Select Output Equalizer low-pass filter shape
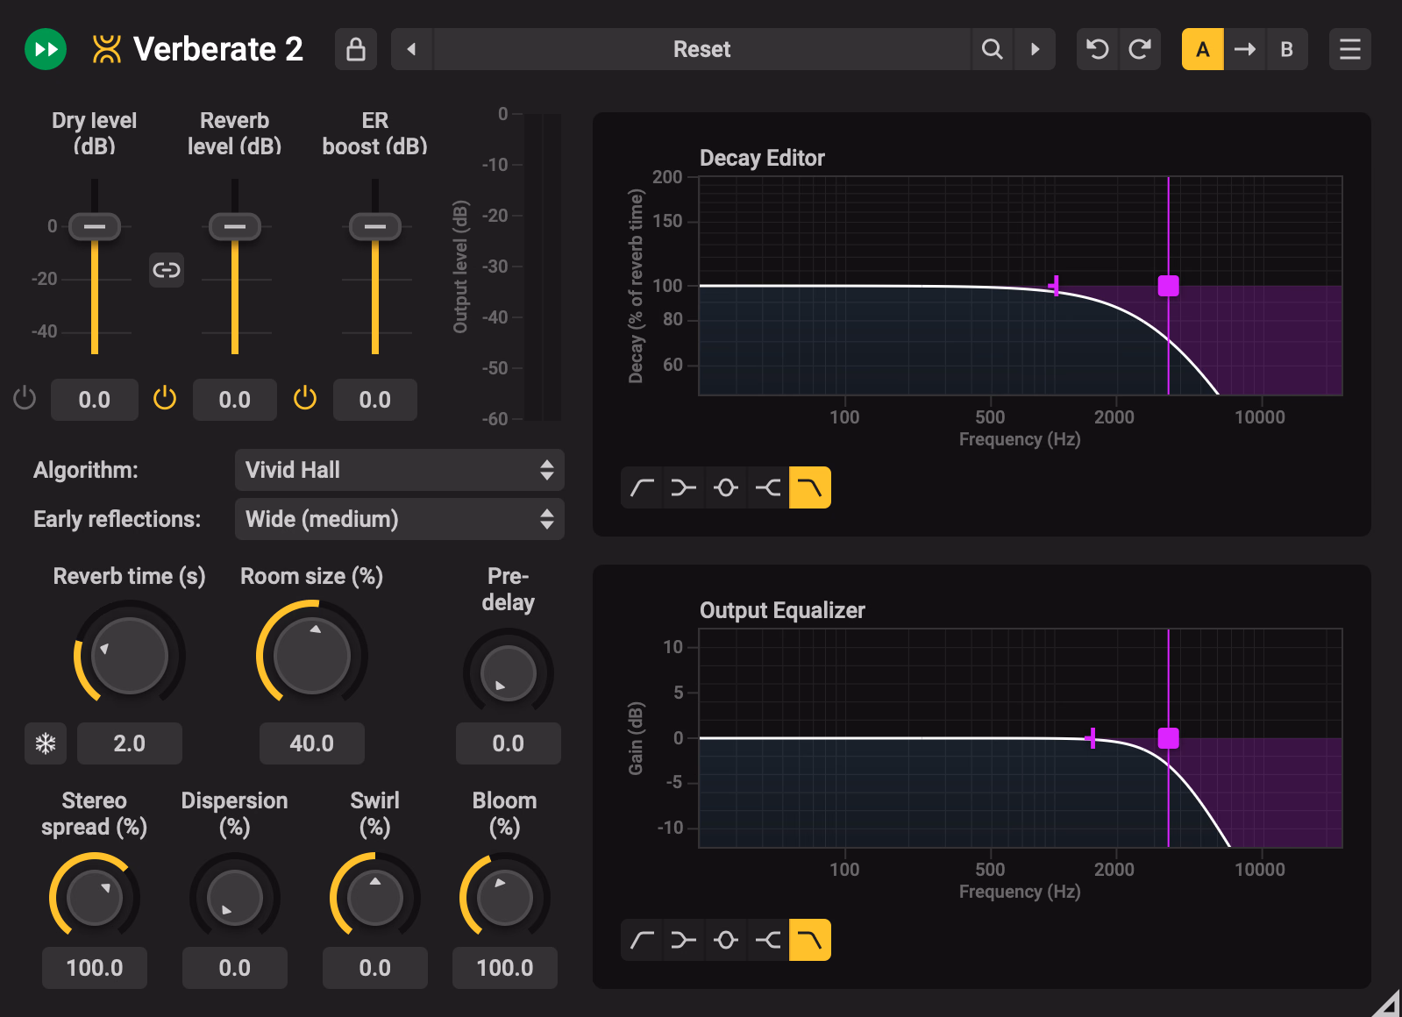Image resolution: width=1402 pixels, height=1017 pixels. [x=810, y=940]
